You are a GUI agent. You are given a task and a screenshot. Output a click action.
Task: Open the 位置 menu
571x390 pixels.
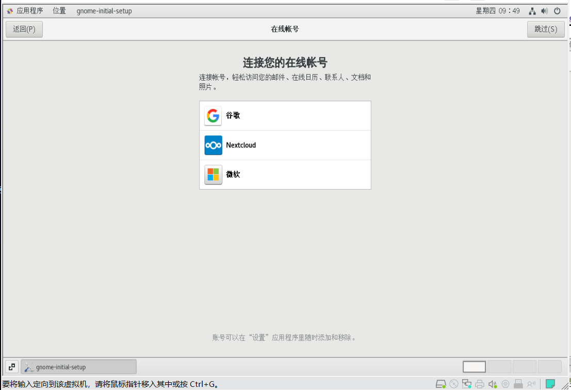pos(59,11)
